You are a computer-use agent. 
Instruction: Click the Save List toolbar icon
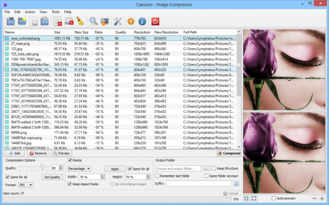[x=33, y=21]
